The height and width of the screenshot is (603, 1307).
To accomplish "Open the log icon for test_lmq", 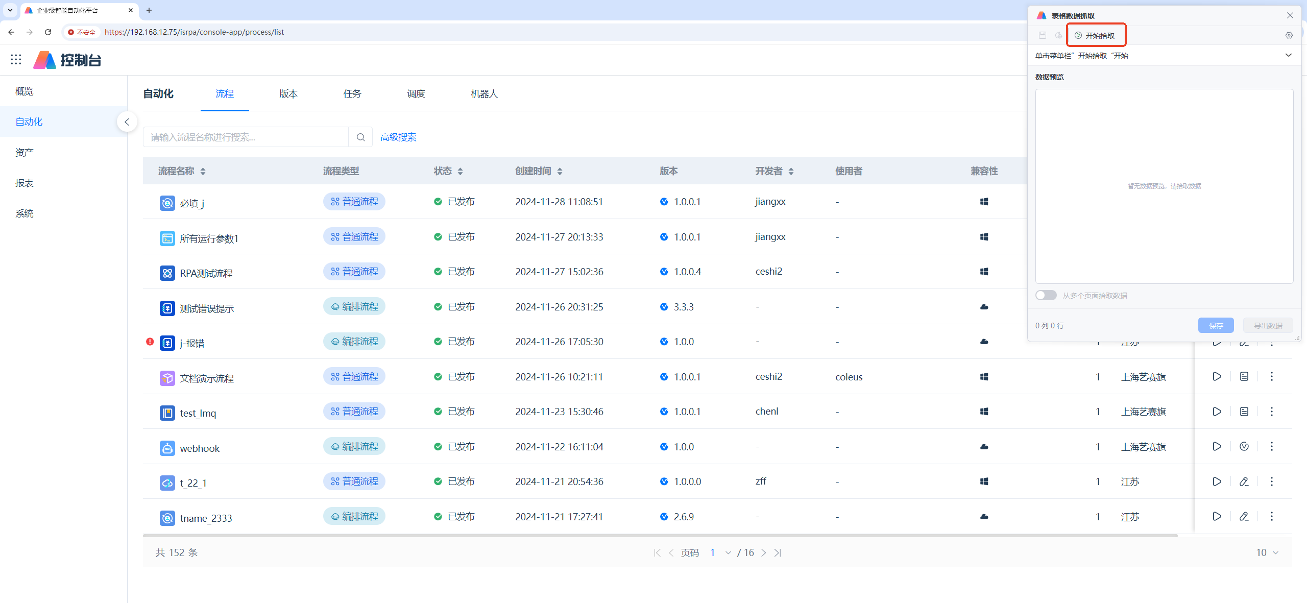I will click(x=1244, y=412).
